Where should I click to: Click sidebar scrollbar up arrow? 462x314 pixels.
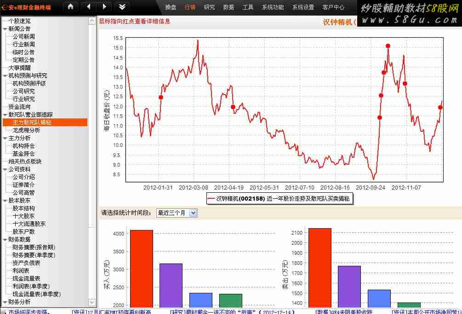tap(92, 20)
